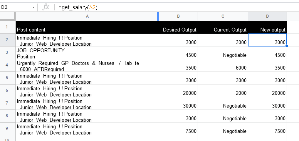Click New output cell with 30000
Image resolution: width=299 pixels, height=141 pixels.
click(267, 103)
